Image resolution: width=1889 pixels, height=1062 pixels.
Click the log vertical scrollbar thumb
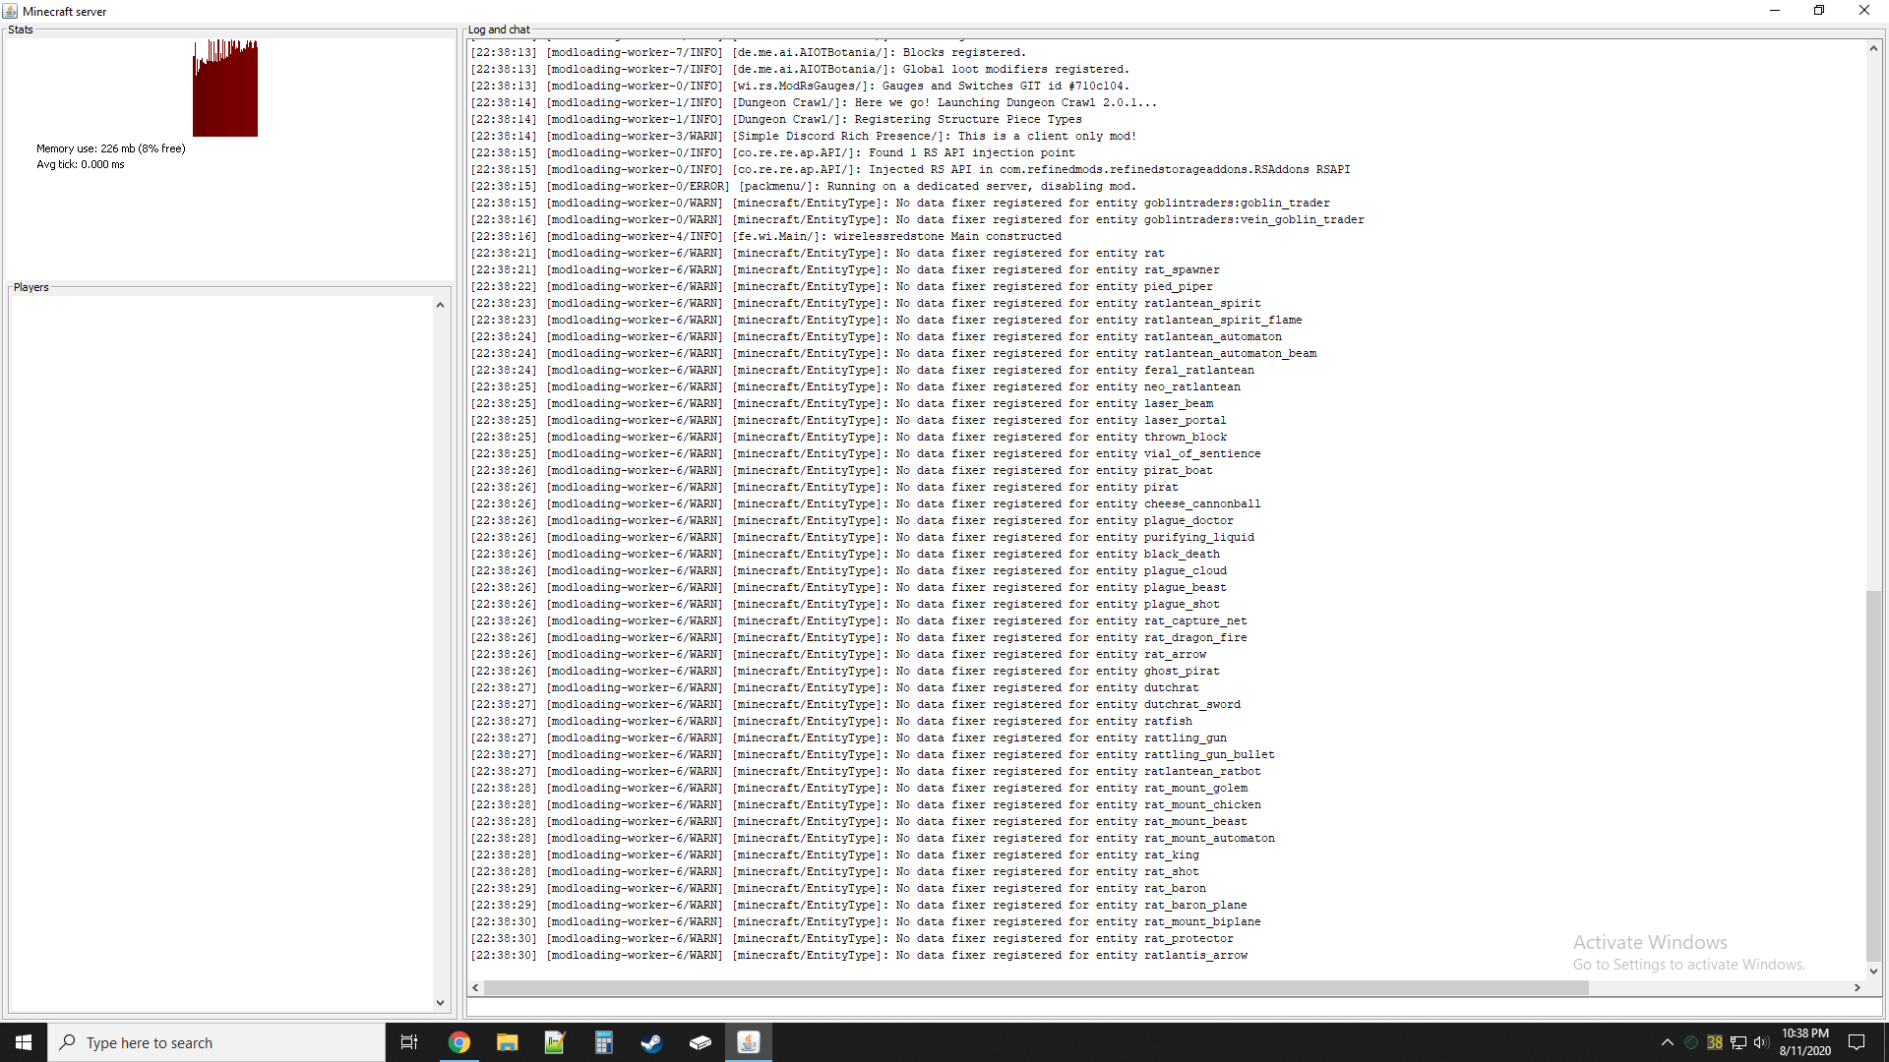pos(1873,775)
